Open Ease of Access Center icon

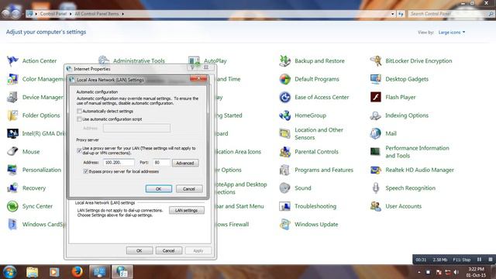pyautogui.click(x=284, y=97)
